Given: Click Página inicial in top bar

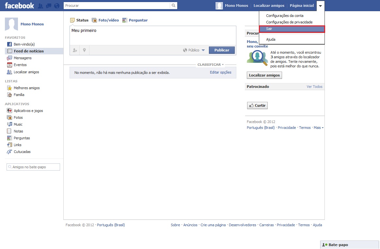Looking at the screenshot, I should (302, 6).
